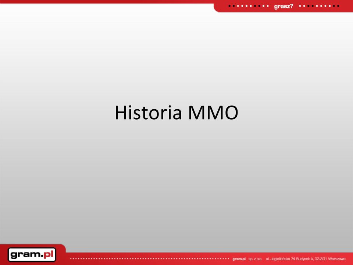Viewport: 353px width, 265px height.
Task: Click the address 'ul. Jagiellońska 74 Budynek A, 03-301 Warszawa'
Action: click(x=306, y=259)
